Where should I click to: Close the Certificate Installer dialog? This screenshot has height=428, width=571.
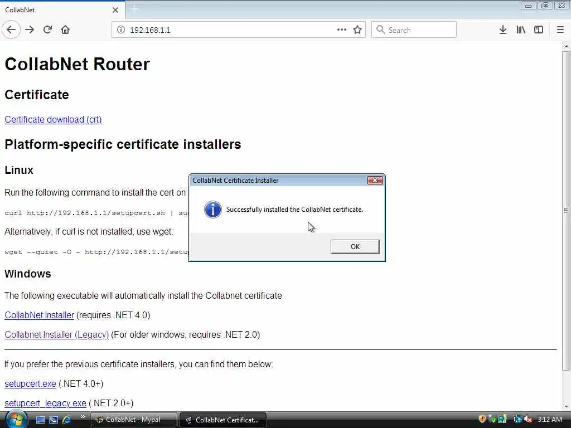pyautogui.click(x=375, y=180)
